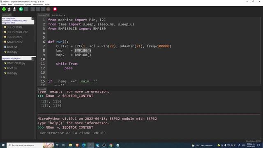This screenshot has width=263, height=148.
Task: Open Google Chrome from the taskbar
Action: click(x=111, y=145)
